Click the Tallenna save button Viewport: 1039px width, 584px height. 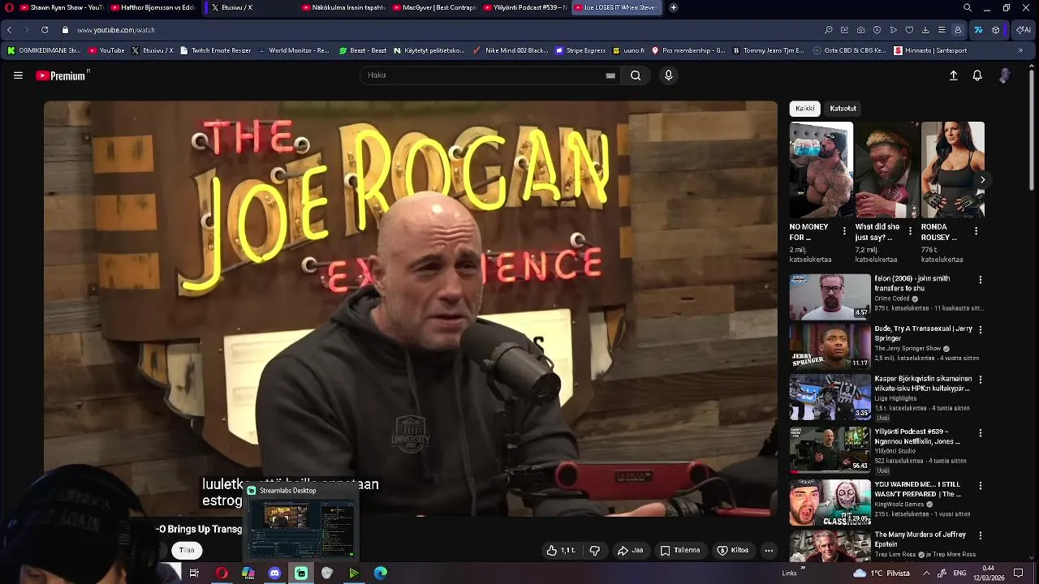pos(680,551)
